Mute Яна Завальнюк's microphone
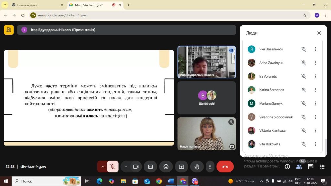 click(x=304, y=49)
